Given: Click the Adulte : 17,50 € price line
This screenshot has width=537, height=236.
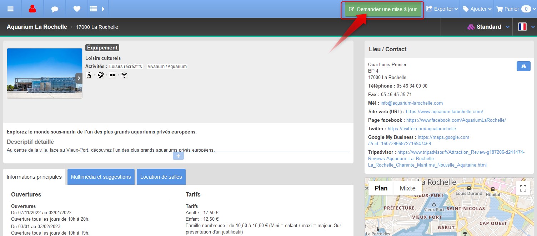Looking at the screenshot, I should coord(202,213).
